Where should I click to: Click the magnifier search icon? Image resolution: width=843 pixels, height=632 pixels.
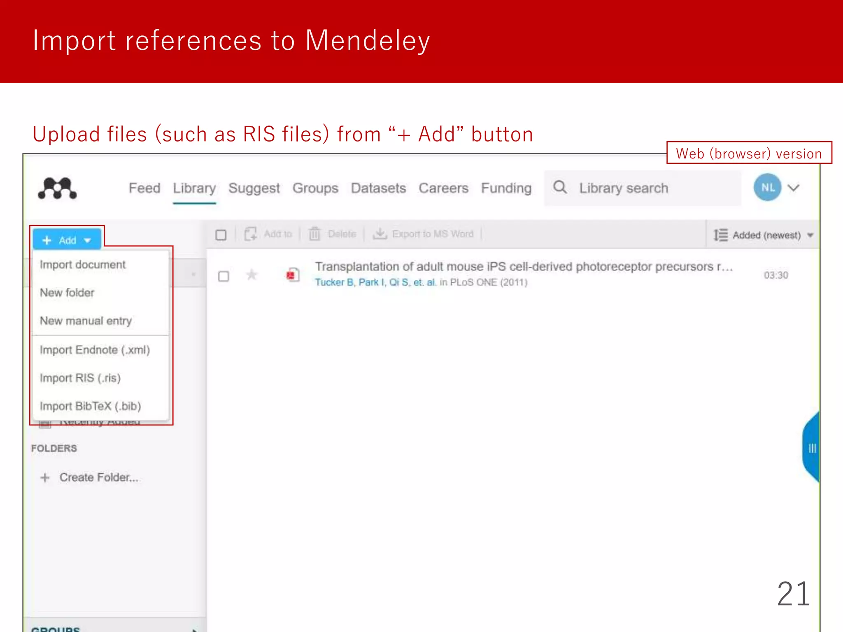click(560, 187)
